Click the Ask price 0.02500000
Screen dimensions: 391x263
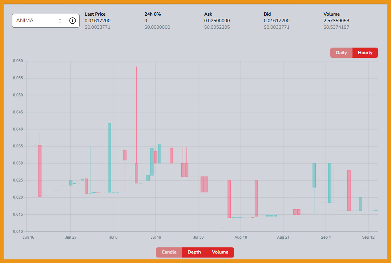(217, 21)
